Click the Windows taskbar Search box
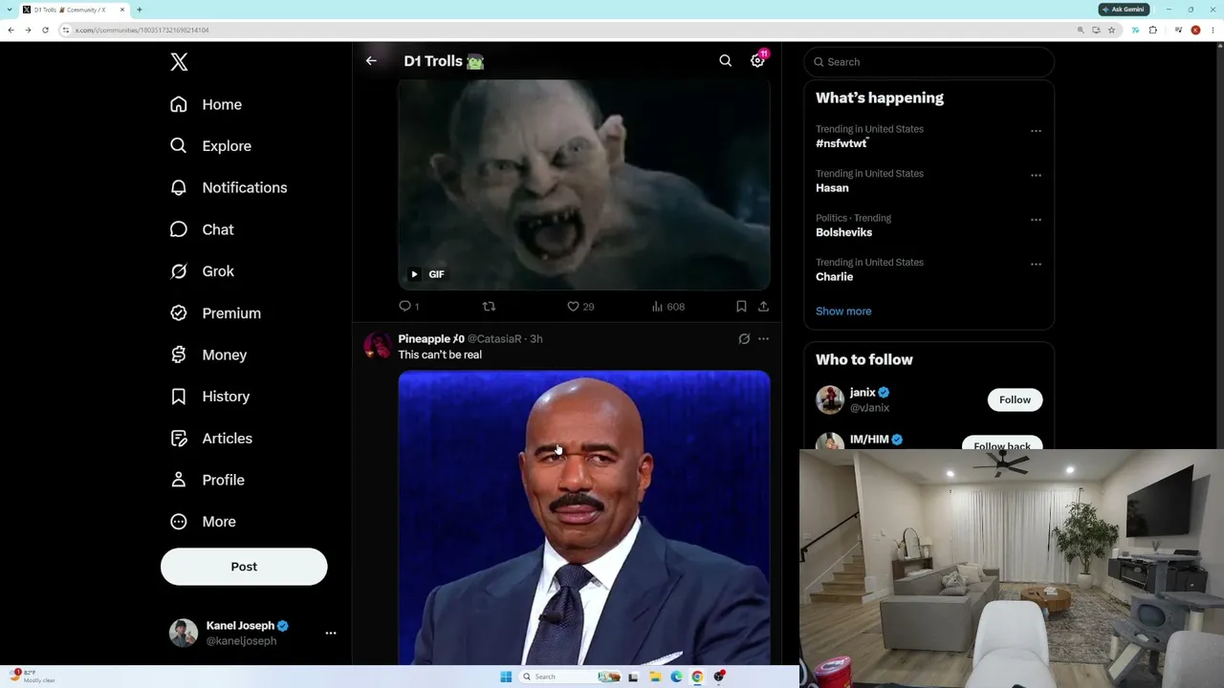The width and height of the screenshot is (1224, 688). click(571, 677)
